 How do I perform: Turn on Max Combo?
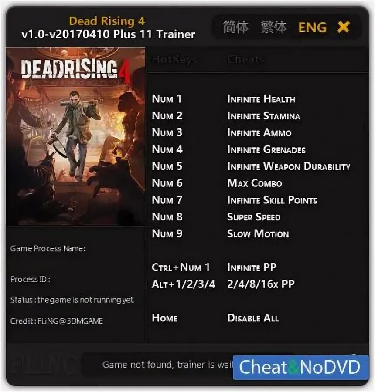254,183
